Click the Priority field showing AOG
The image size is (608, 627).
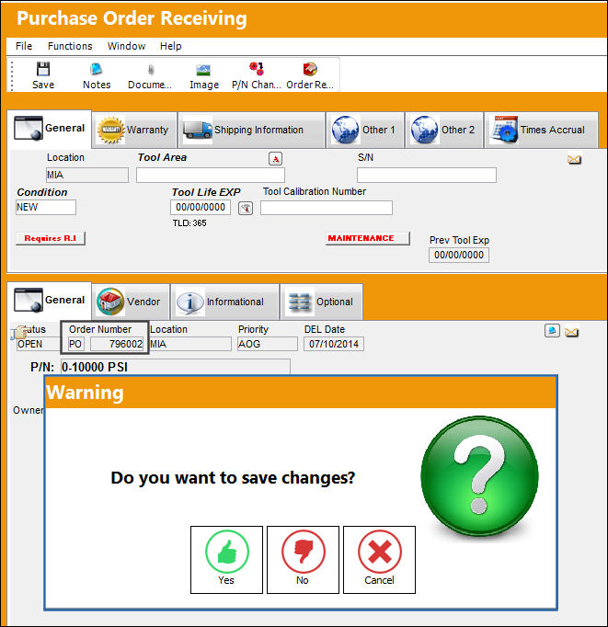pos(267,344)
